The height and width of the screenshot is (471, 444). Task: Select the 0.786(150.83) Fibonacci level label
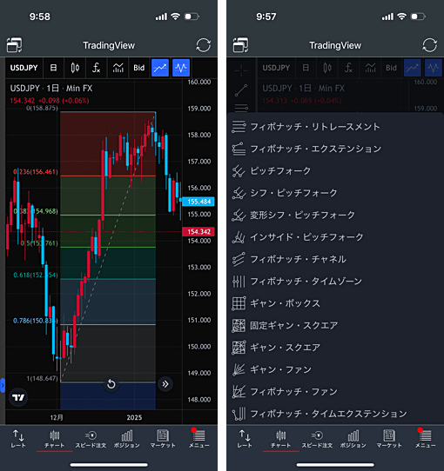[x=36, y=321]
